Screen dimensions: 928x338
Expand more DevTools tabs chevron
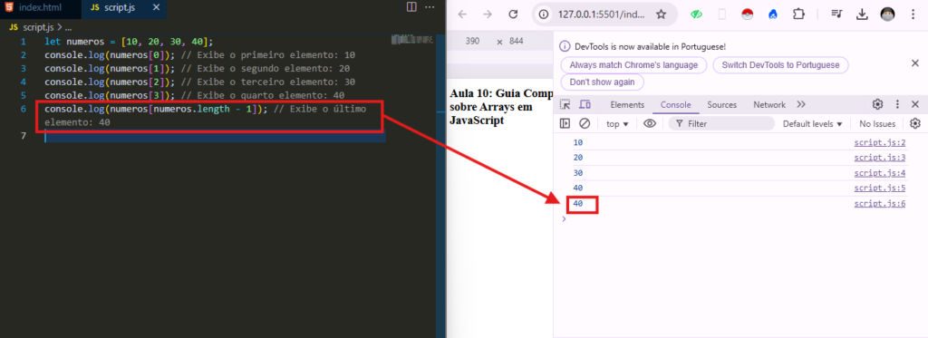[801, 105]
